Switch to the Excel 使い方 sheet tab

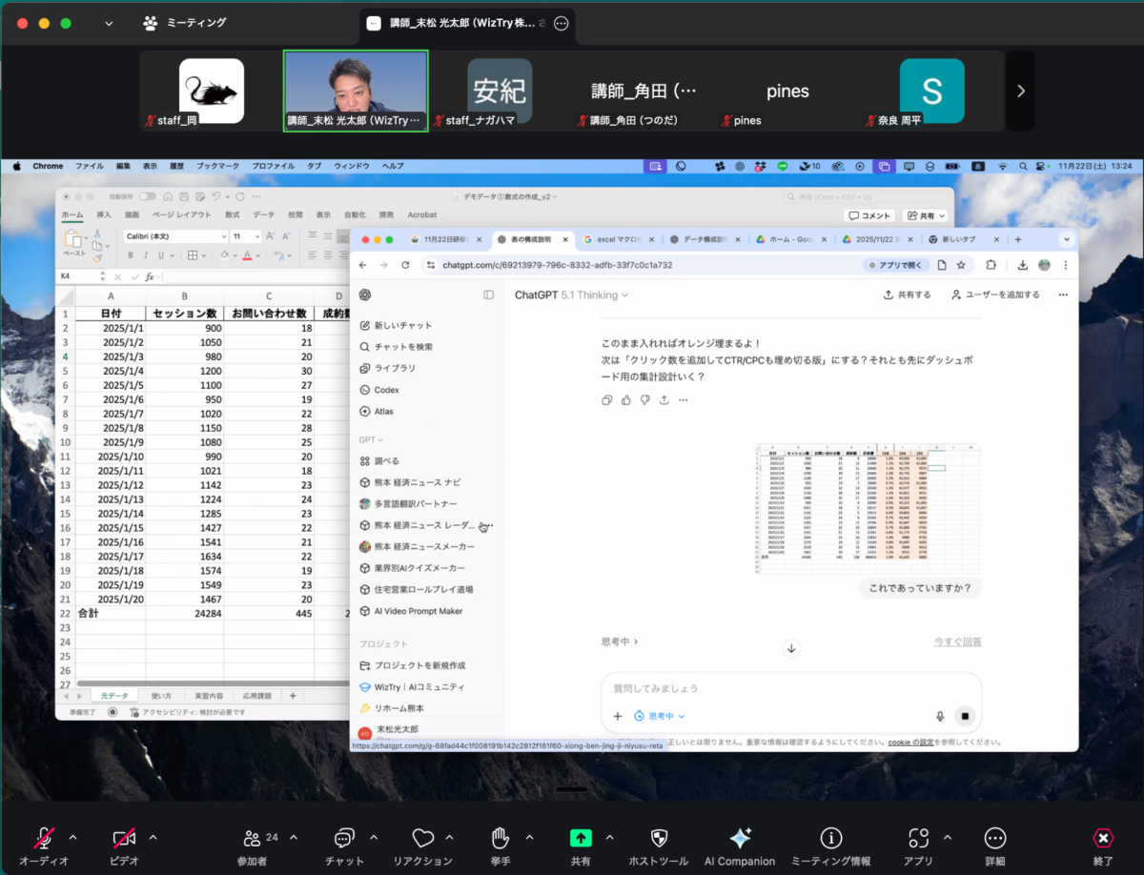tap(161, 696)
